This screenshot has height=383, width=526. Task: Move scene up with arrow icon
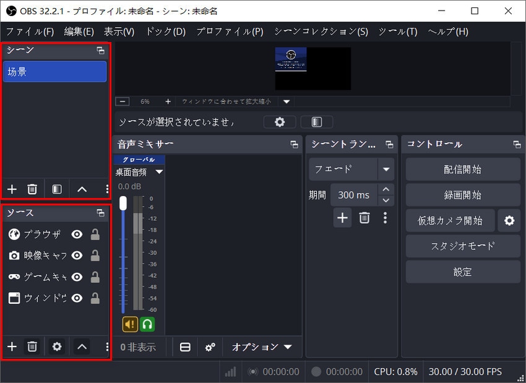82,189
